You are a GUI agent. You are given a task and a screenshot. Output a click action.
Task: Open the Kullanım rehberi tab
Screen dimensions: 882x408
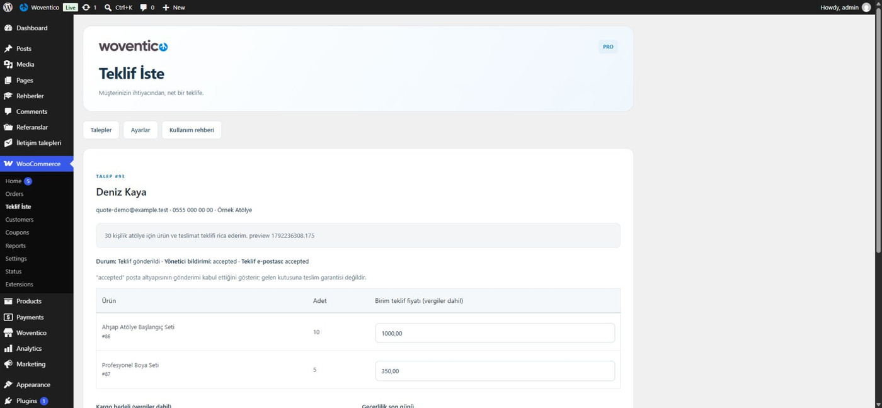click(x=192, y=130)
